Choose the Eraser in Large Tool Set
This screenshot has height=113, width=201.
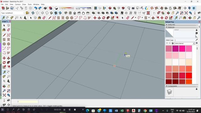[8, 30]
